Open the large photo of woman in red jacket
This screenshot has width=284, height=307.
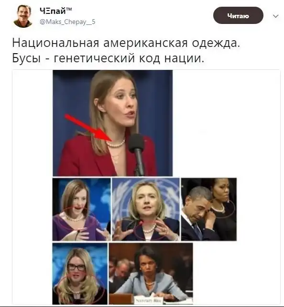[112, 123]
